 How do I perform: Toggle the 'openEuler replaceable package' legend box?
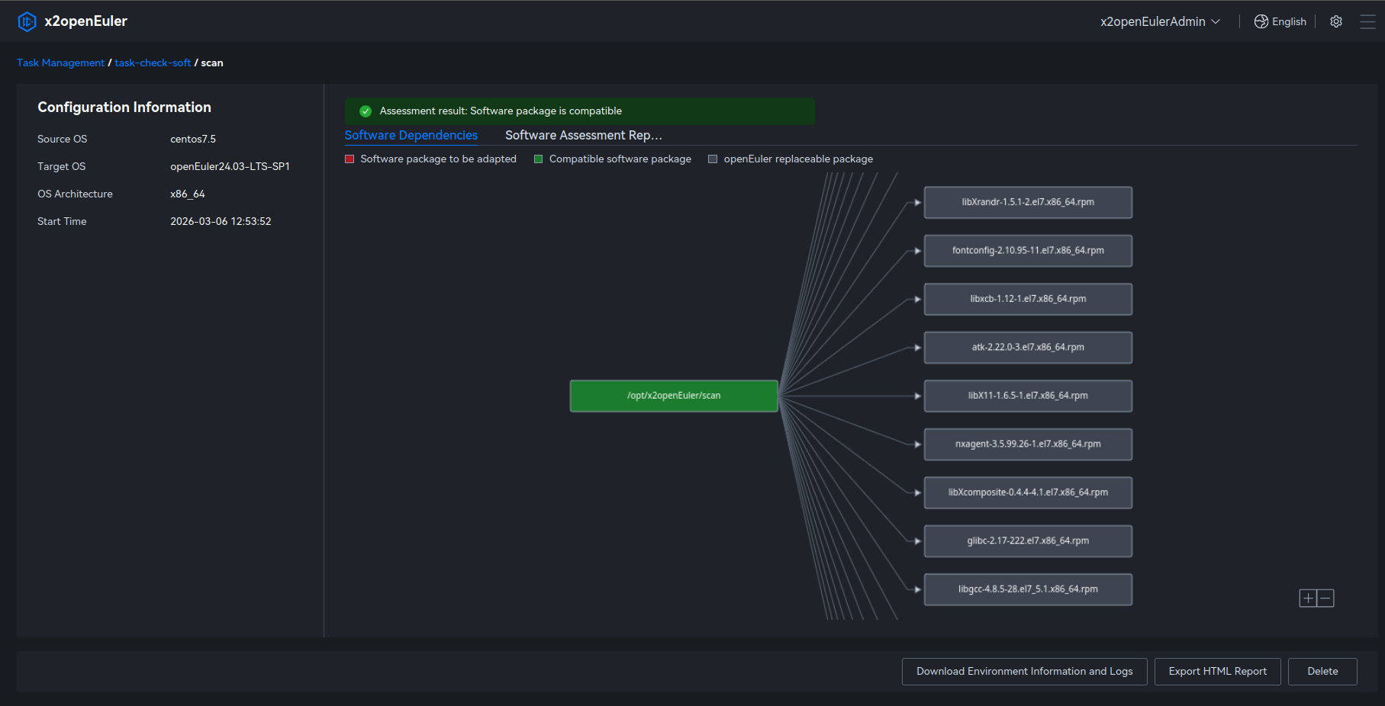pos(713,159)
